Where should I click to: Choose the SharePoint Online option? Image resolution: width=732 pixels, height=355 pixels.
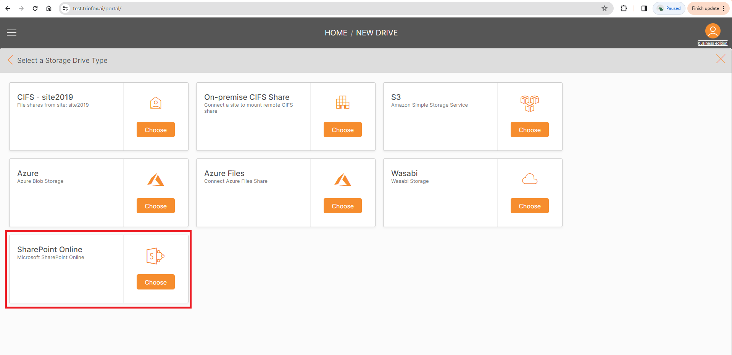click(x=156, y=282)
